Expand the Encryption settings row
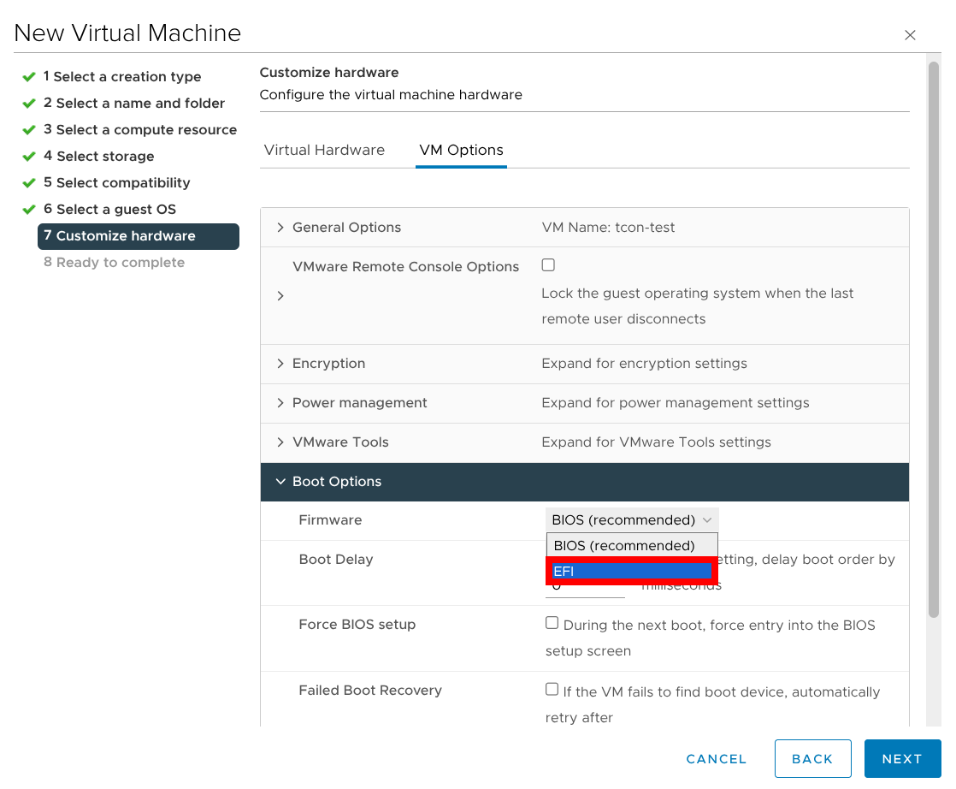 (x=280, y=364)
